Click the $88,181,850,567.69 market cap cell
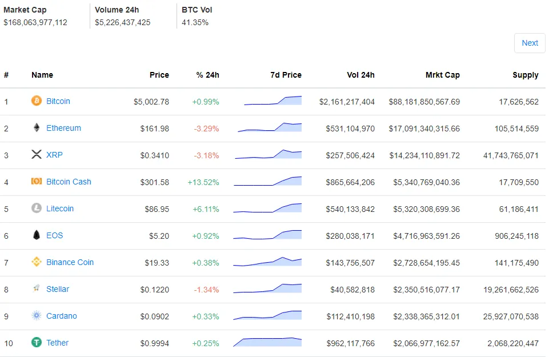The image size is (549, 357). (x=424, y=102)
